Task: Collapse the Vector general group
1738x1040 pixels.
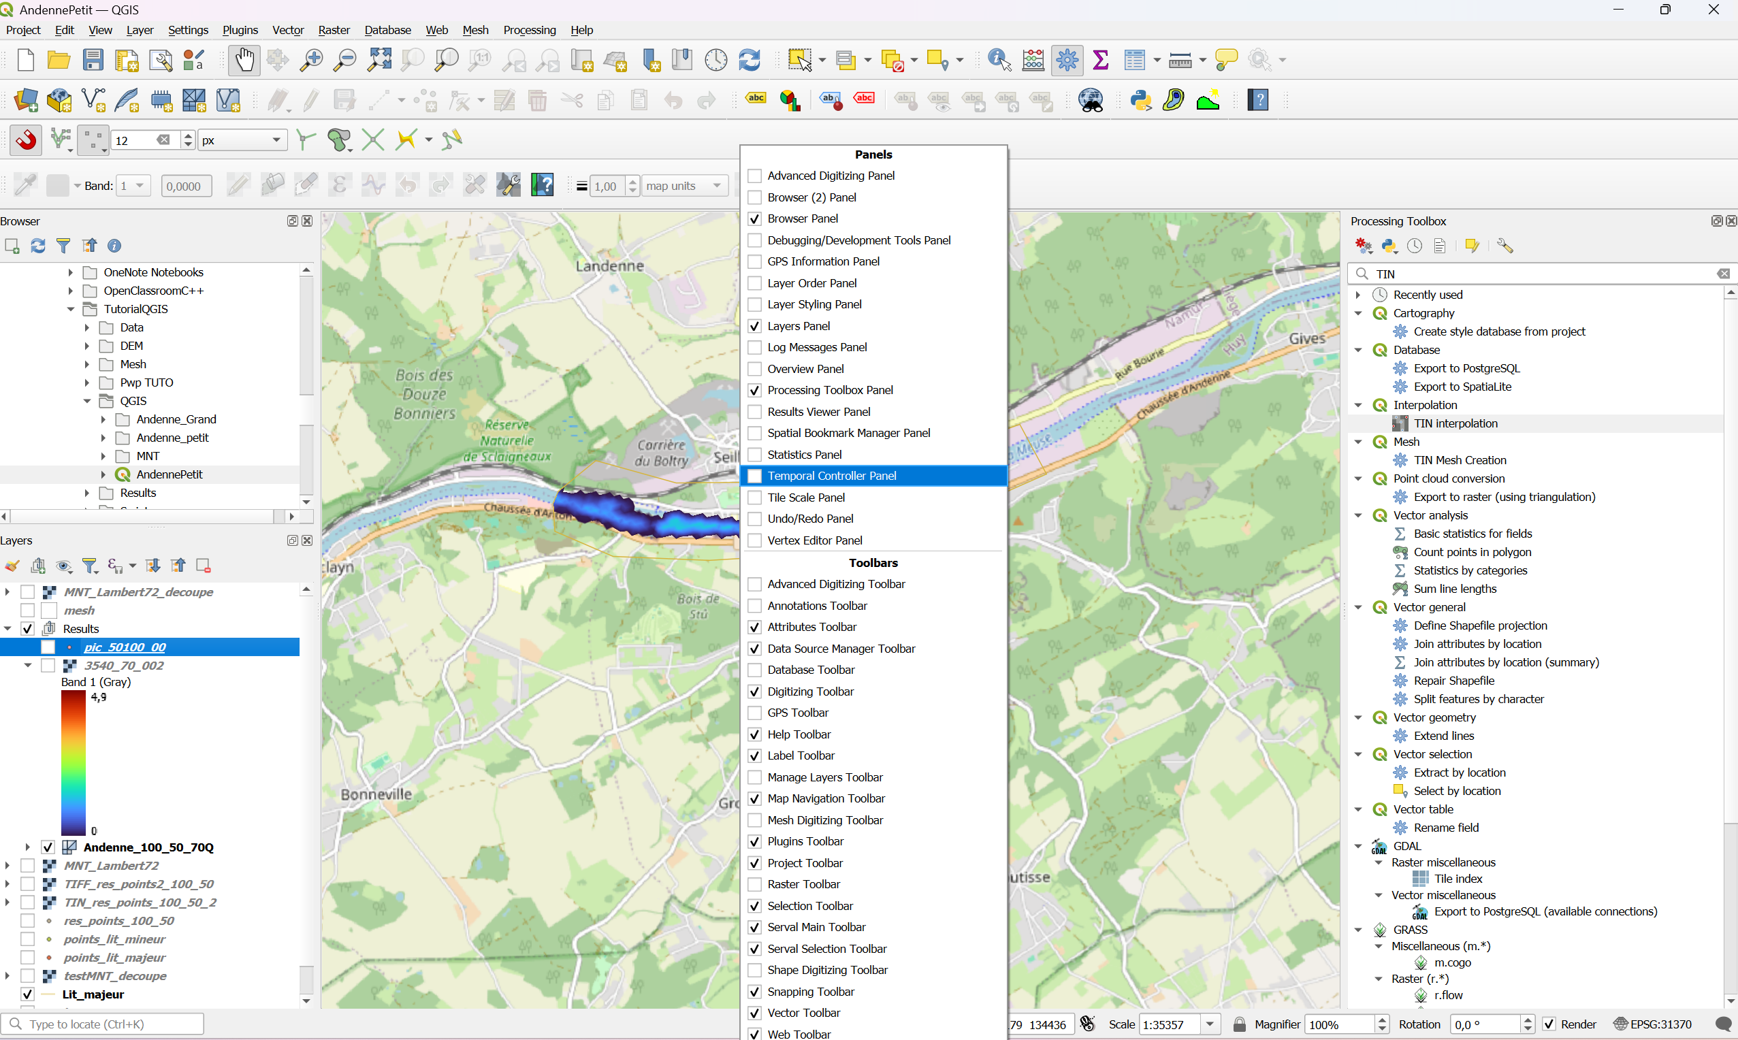Action: click(1358, 607)
